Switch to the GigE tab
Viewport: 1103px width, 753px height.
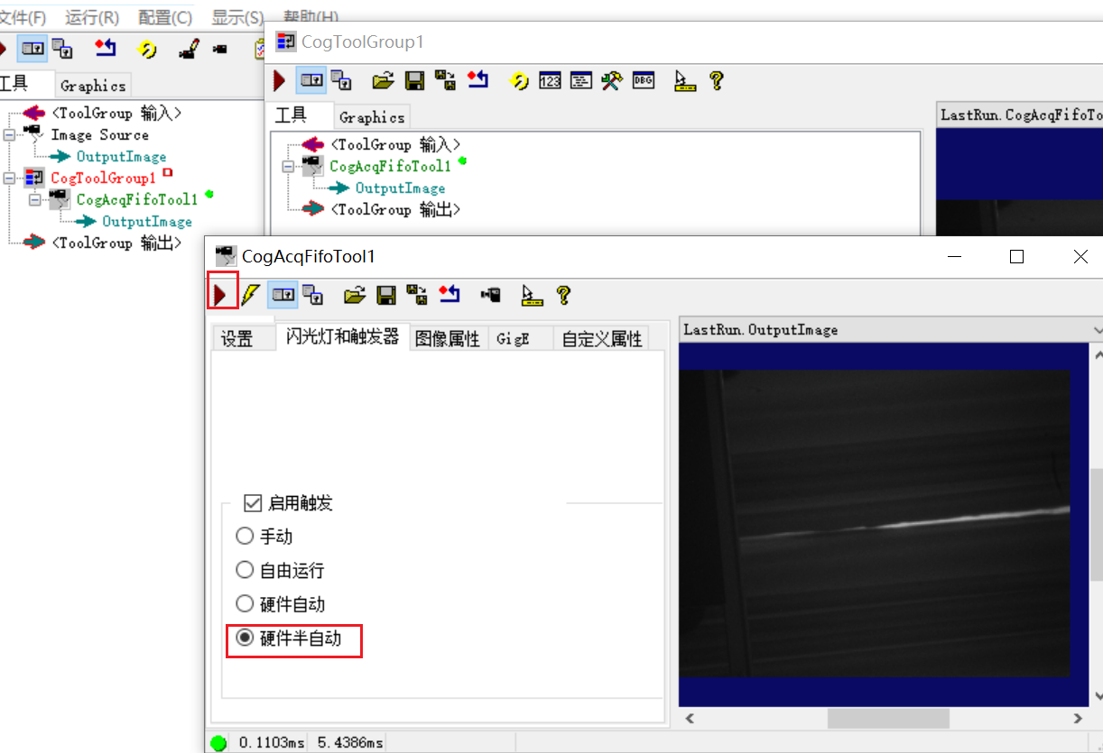coord(513,339)
